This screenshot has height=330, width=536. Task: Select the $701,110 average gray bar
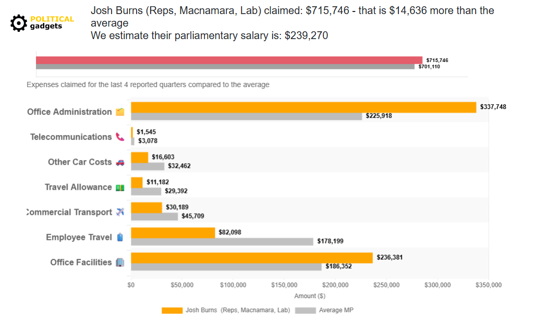pos(224,66)
